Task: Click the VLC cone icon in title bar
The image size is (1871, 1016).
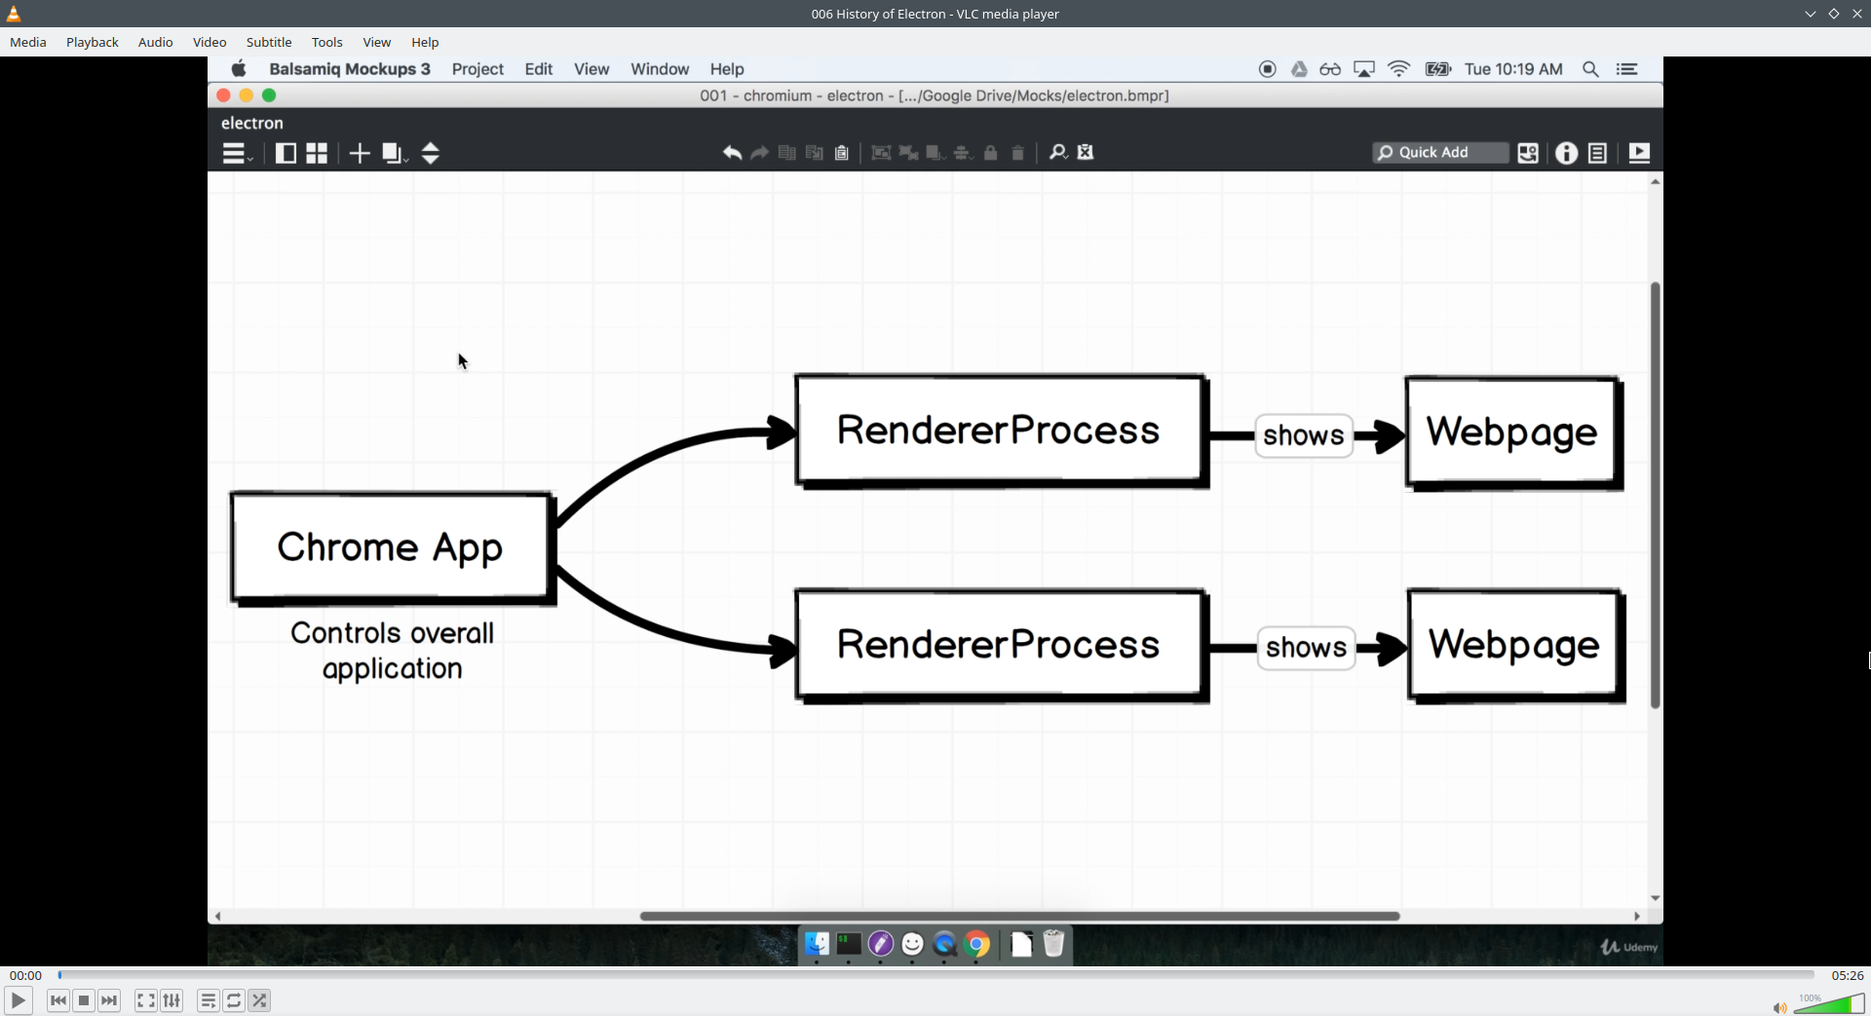Action: pos(14,14)
